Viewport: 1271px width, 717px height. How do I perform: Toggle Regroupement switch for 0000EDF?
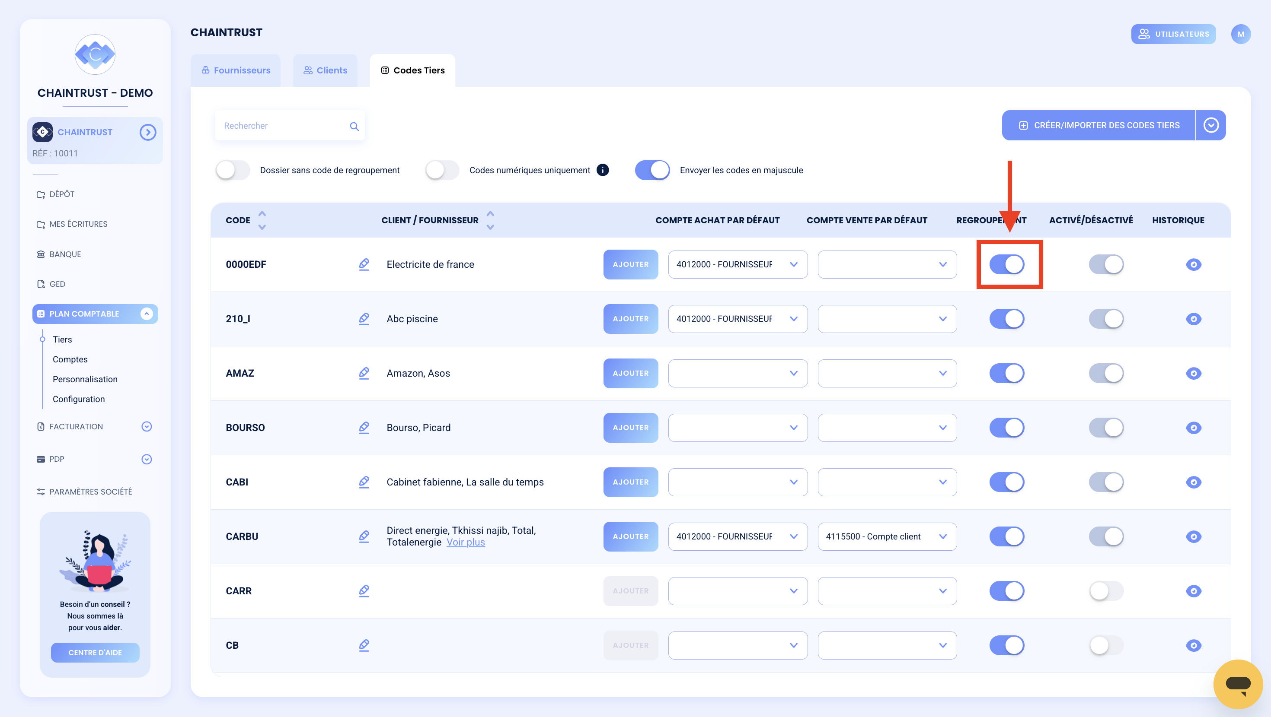coord(1006,264)
